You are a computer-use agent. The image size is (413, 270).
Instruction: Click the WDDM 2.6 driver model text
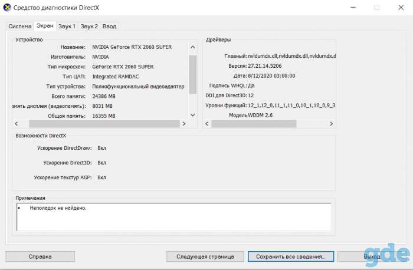(x=260, y=116)
